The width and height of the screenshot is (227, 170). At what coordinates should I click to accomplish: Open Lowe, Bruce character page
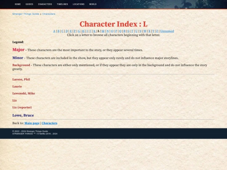[x=23, y=115]
